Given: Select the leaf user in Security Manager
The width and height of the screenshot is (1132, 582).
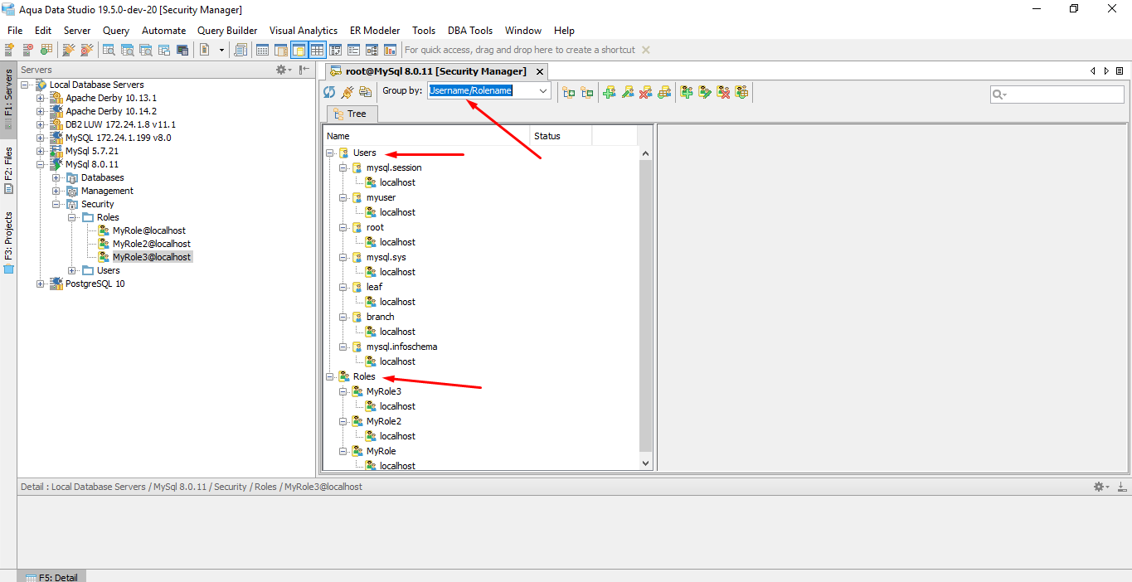Looking at the screenshot, I should click(x=374, y=287).
